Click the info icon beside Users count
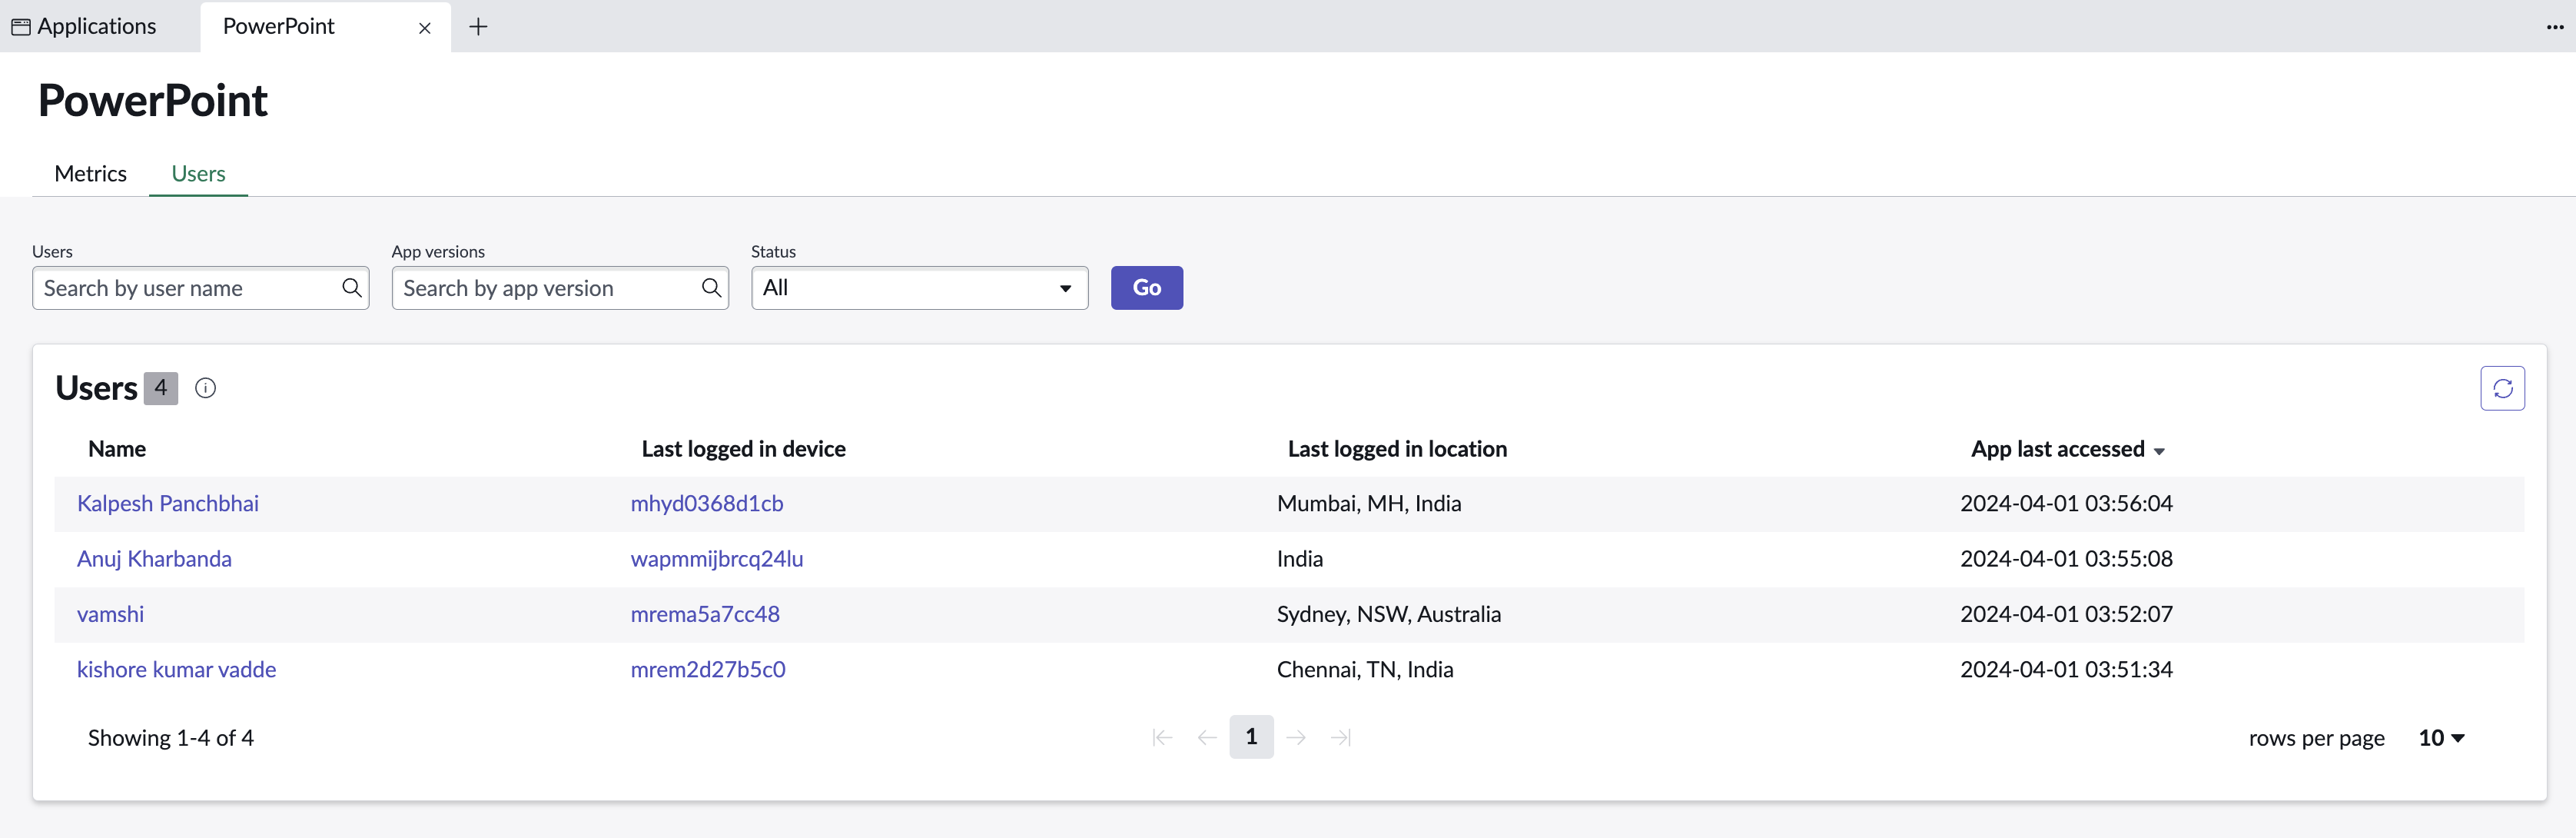Screen dimensions: 2576x838 point(205,388)
